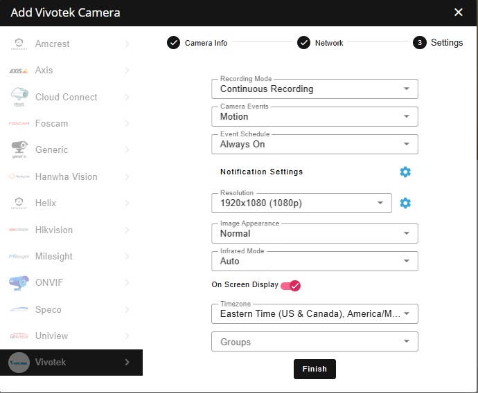Click the gear icon beside Resolution

[405, 203]
